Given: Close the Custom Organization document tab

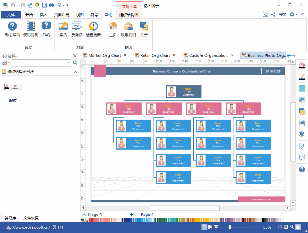Looking at the screenshot, I should click(232, 55).
